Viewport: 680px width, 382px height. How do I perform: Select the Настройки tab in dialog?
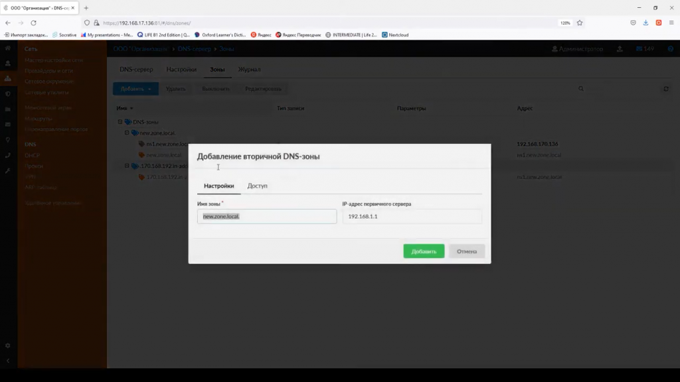(x=218, y=186)
